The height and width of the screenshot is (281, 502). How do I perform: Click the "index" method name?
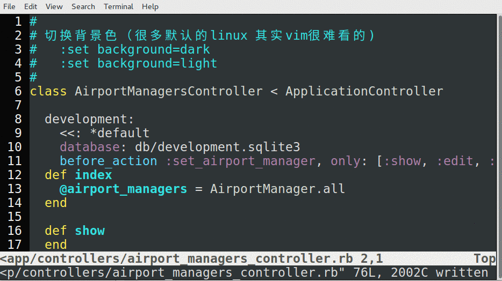coord(94,175)
